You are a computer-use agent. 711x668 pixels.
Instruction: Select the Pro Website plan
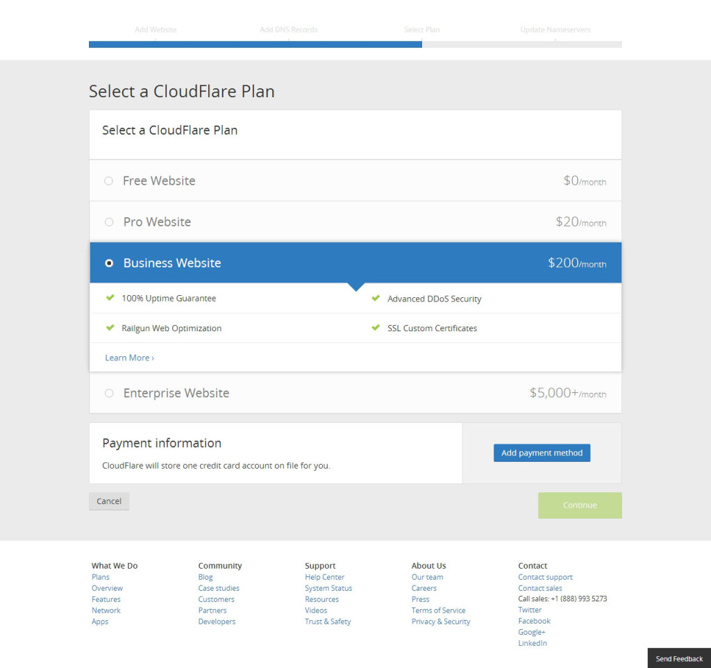click(108, 222)
